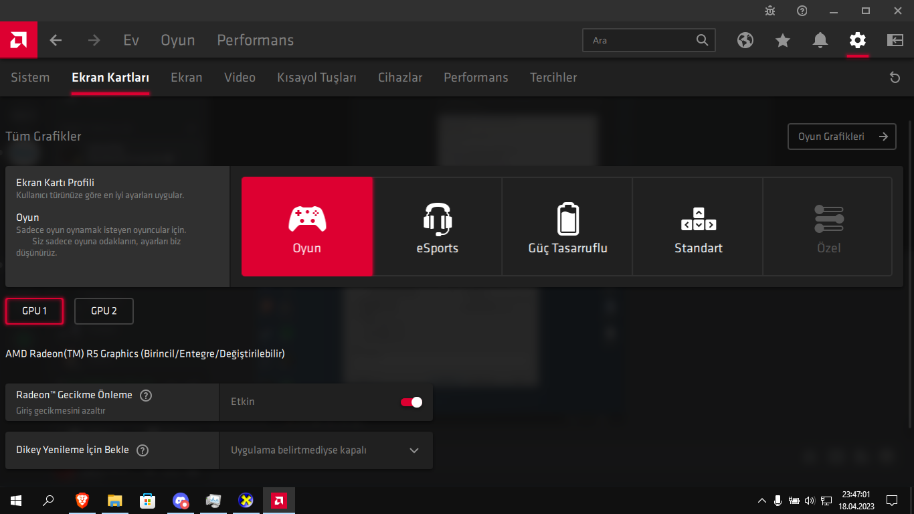914x514 pixels.
Task: Click the AMD logo home icon
Action: pos(19,40)
